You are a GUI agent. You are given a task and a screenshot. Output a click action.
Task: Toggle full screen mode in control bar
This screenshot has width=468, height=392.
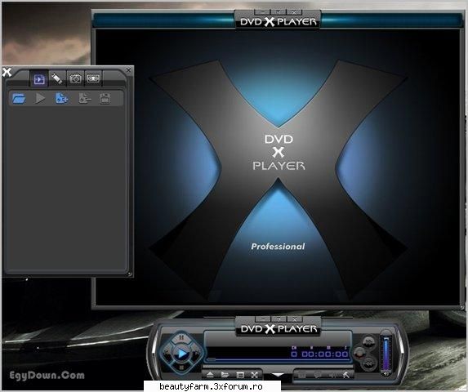(x=254, y=375)
